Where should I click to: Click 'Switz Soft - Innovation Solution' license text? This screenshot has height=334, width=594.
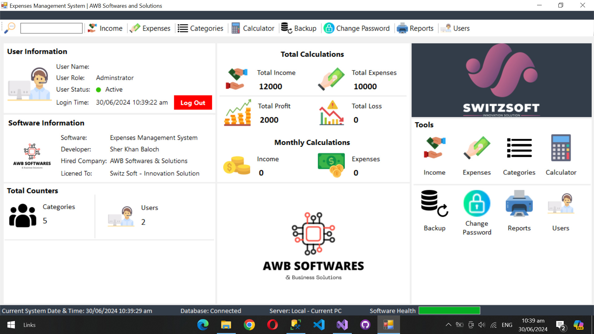tap(155, 173)
